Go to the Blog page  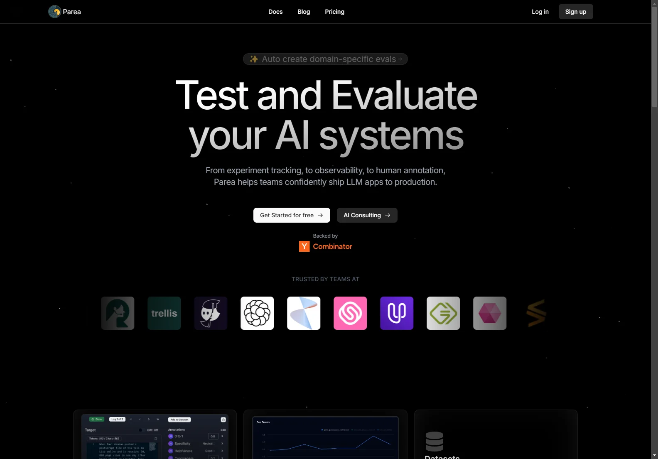[304, 12]
